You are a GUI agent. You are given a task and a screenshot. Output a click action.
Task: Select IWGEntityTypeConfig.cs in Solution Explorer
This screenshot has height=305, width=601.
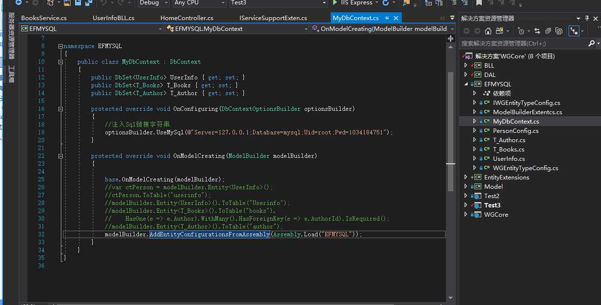526,103
